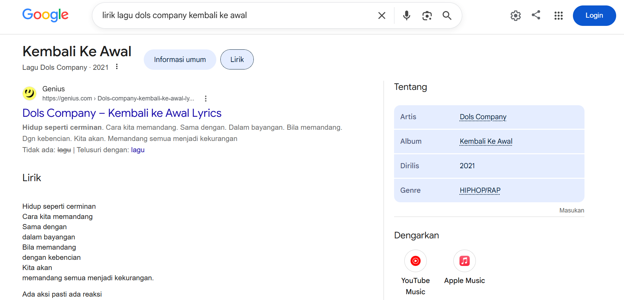Share this result via the share icon
This screenshot has height=300, width=624.
click(x=536, y=15)
